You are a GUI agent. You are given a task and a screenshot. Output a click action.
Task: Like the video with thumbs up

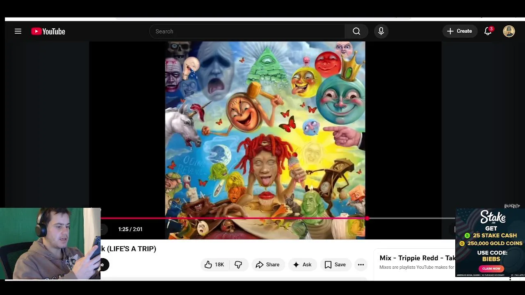pos(214,265)
